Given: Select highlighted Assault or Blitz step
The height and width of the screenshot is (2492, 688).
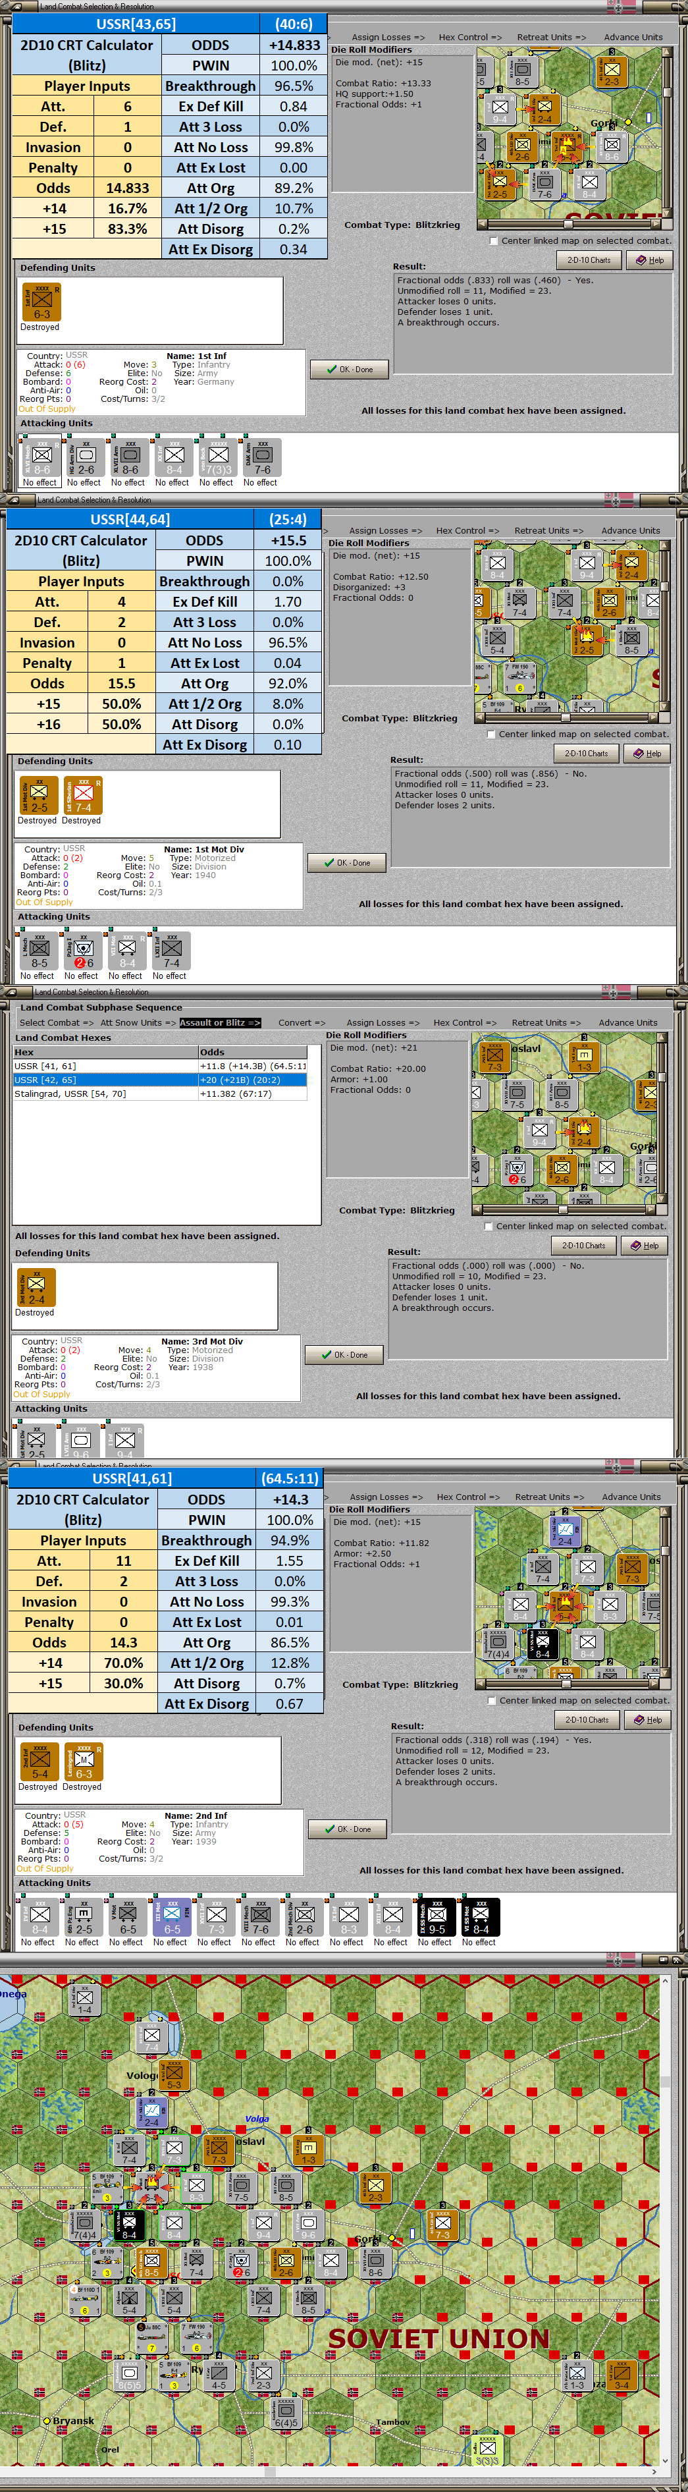Looking at the screenshot, I should tap(221, 1022).
